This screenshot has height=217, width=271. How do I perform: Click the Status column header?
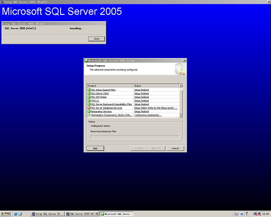coord(156,86)
